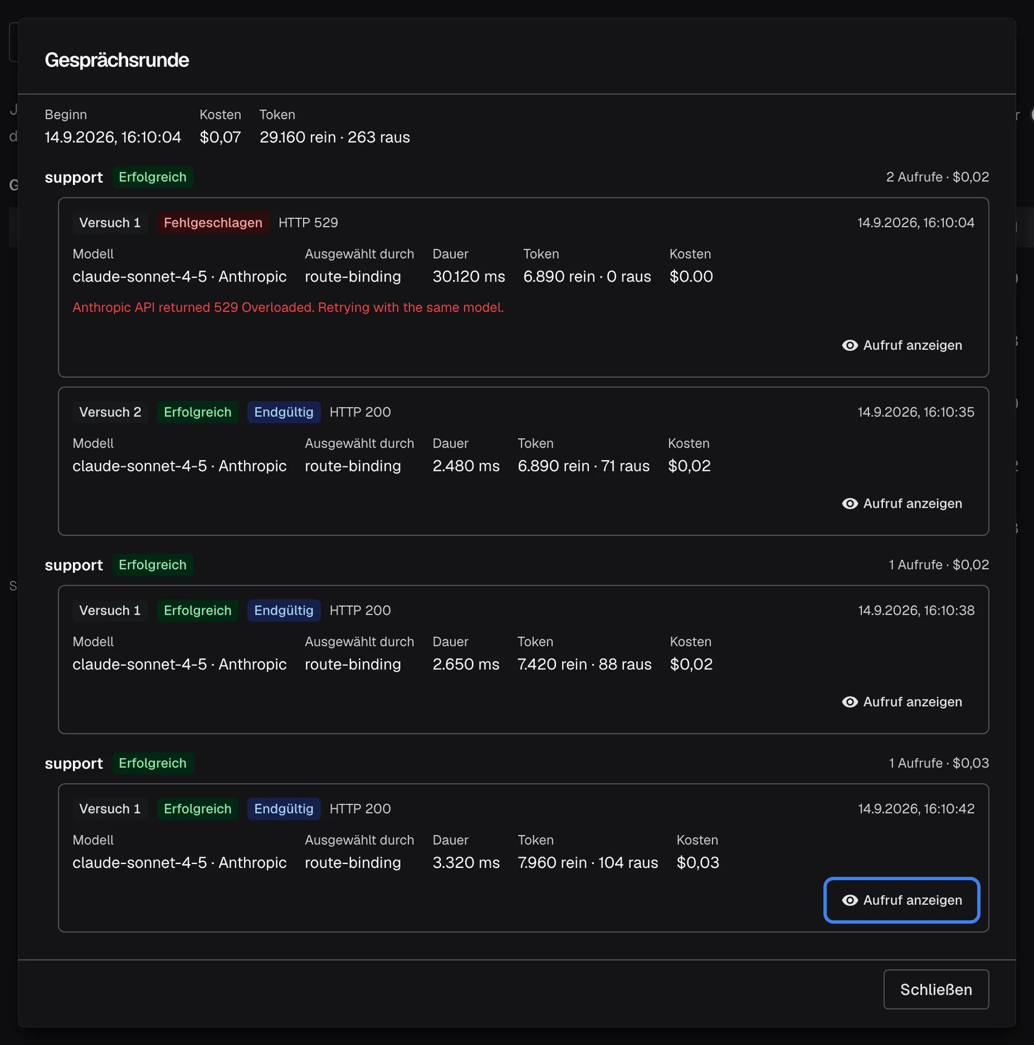Click '7.420 rein · 88 raus' token value
The width and height of the screenshot is (1034, 1045).
(584, 664)
